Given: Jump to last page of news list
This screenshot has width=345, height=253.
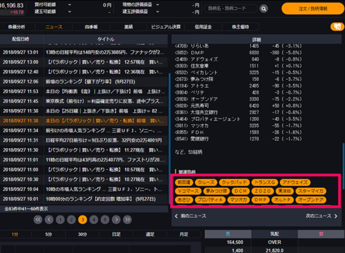Looking at the screenshot, I should tap(127, 220).
